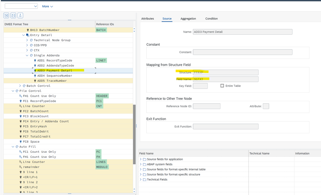
Task: Click the CCD/PPD segment icon
Action: [x=31, y=45]
